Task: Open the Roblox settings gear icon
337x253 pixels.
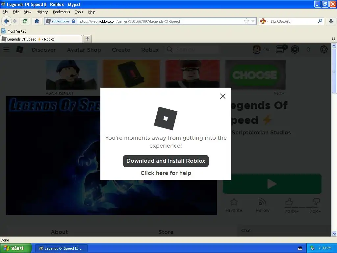Action: (324, 49)
